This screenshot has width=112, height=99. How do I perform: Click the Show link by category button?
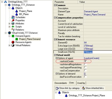(x=67, y=88)
